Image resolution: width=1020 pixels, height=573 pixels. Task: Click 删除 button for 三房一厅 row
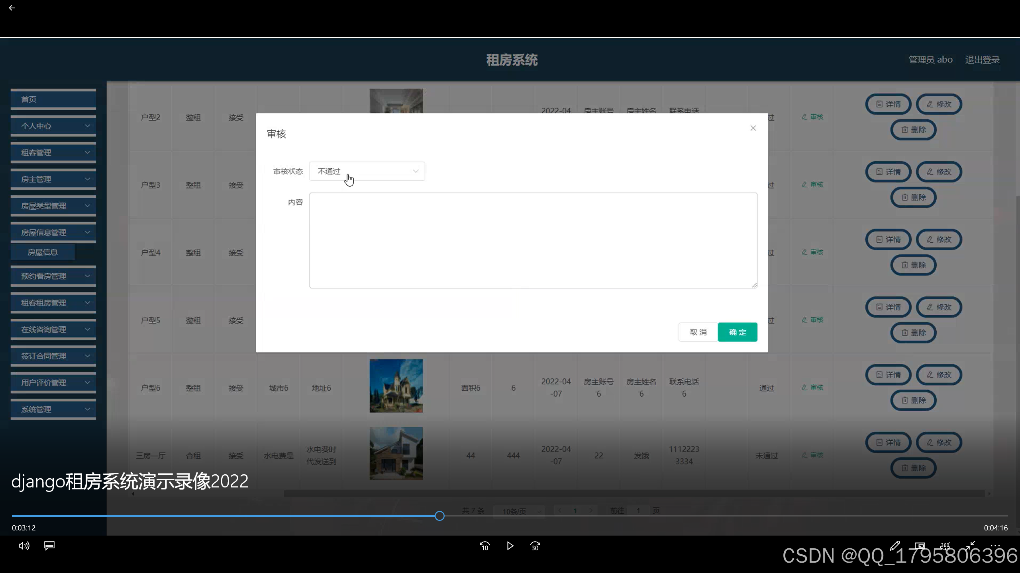(x=914, y=468)
